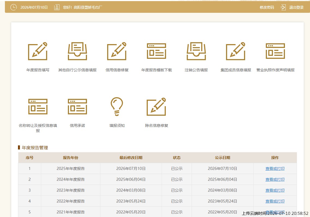Image resolution: width=310 pixels, height=217 pixels.
Task: Click the 退出登录 logout icon
Action: pyautogui.click(x=283, y=8)
